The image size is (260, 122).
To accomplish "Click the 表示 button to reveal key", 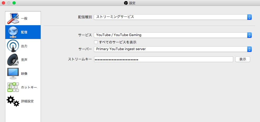I will tap(242, 59).
